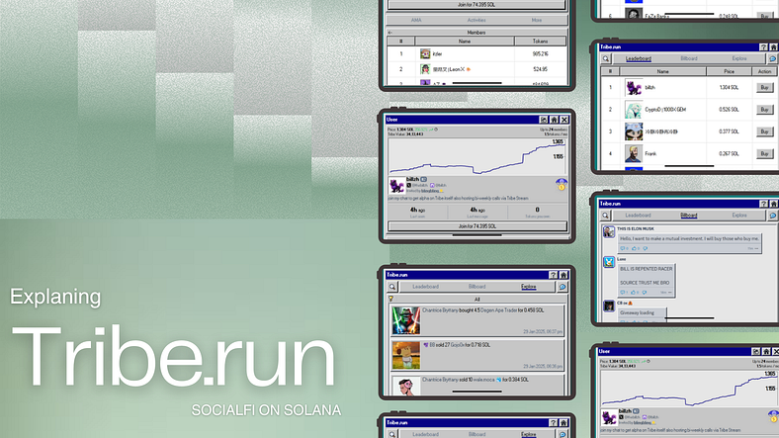The height and width of the screenshot is (438, 779).
Task: Select the Billboard tab in the Billboard window
Action: click(688, 215)
